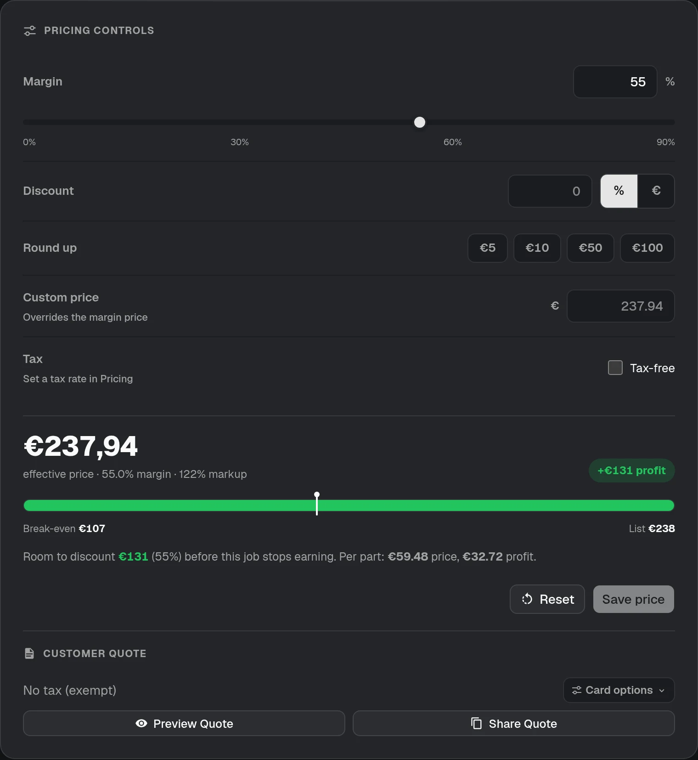Viewport: 698px width, 760px height.
Task: Choose the €100 round up option
Action: (x=647, y=248)
